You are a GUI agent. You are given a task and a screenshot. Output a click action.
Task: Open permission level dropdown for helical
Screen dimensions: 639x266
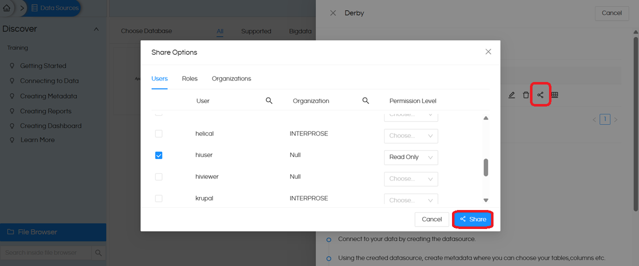point(410,136)
